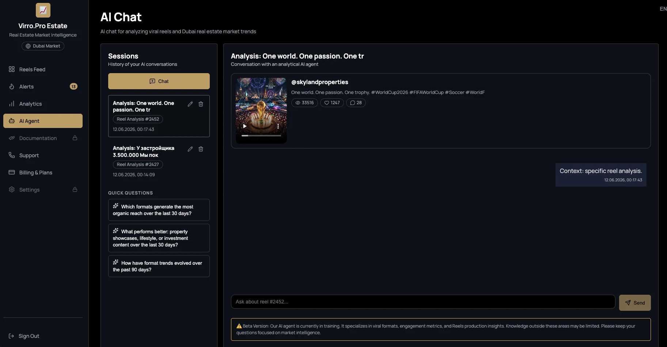This screenshot has height=347, width=667.
Task: Go to Analytics in the sidebar
Action: 43,104
